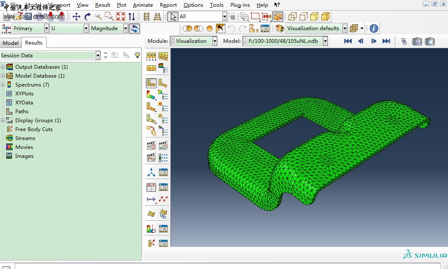Expand the Output Databases tree node

[3, 67]
